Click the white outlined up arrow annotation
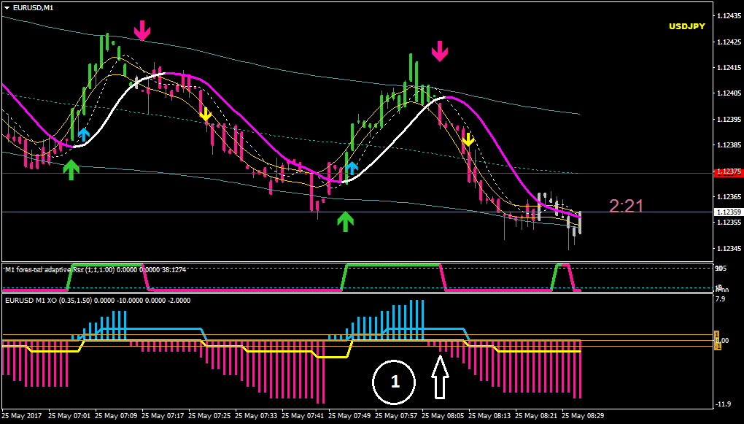Image resolution: width=744 pixels, height=424 pixels. [440, 377]
